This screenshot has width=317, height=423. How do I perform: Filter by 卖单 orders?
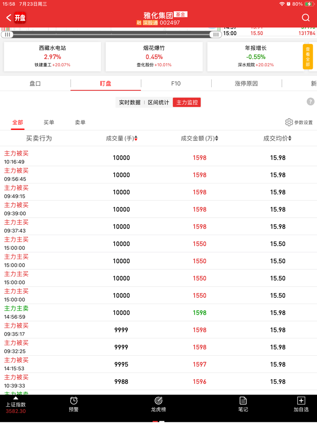pyautogui.click(x=80, y=122)
